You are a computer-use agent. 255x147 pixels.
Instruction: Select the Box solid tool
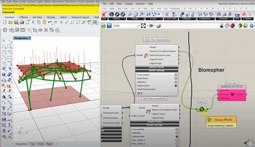4,74
